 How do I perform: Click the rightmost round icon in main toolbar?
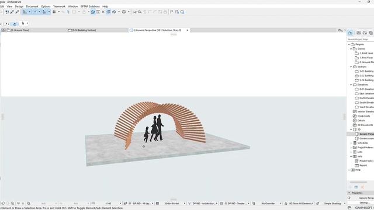tap(182, 12)
